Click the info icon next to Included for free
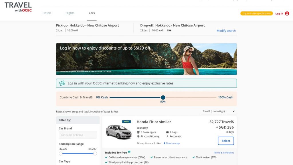This screenshot has width=293, height=165. tap(129, 152)
